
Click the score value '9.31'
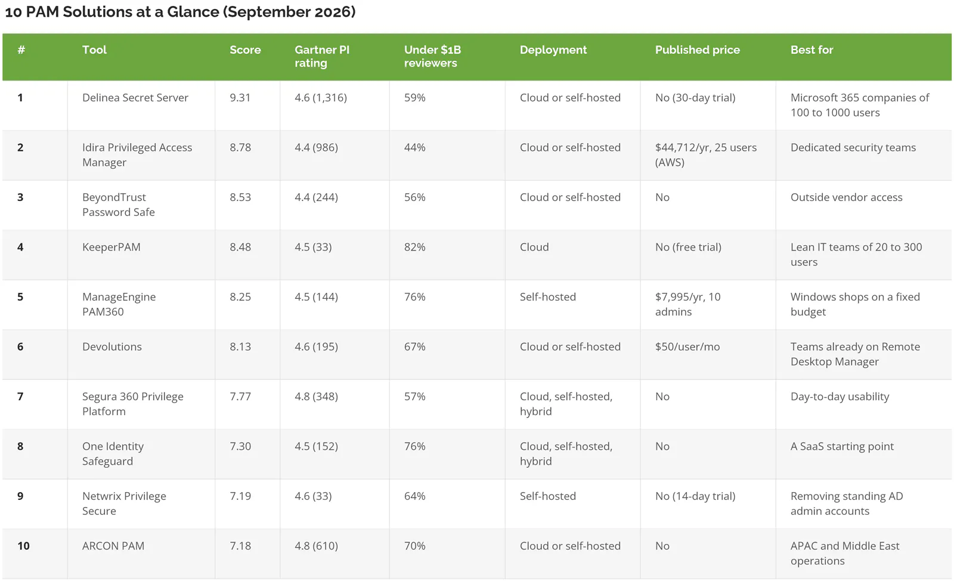tap(240, 98)
